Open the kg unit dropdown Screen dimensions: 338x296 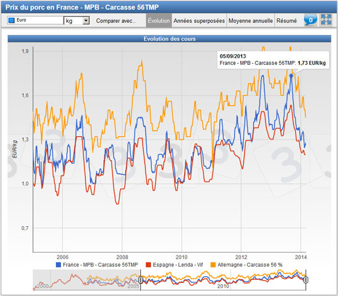[x=77, y=21]
